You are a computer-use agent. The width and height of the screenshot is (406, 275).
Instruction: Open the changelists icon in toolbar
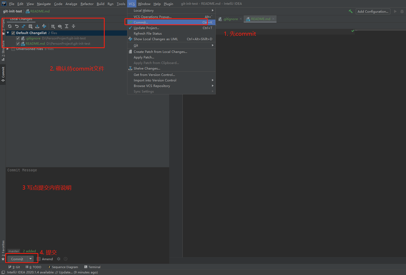[30, 26]
